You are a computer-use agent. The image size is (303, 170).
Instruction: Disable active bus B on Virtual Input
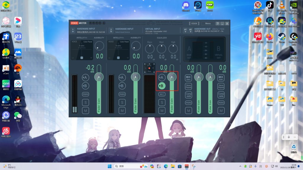162,86
